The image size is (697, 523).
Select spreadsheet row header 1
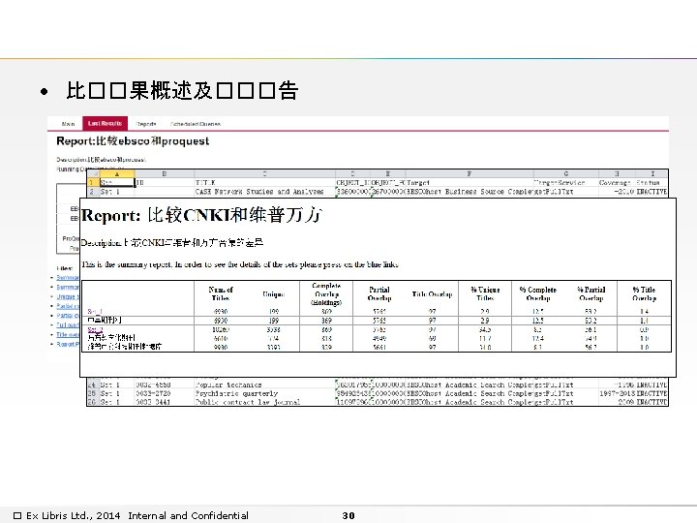tap(93, 182)
